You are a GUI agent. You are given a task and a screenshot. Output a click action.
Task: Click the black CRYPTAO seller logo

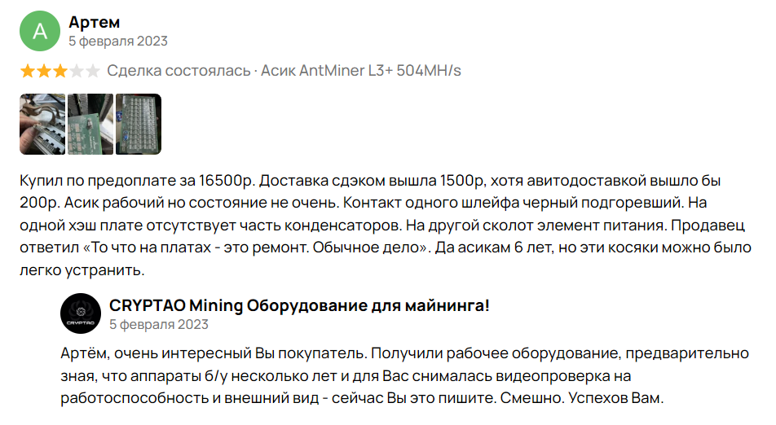(79, 314)
